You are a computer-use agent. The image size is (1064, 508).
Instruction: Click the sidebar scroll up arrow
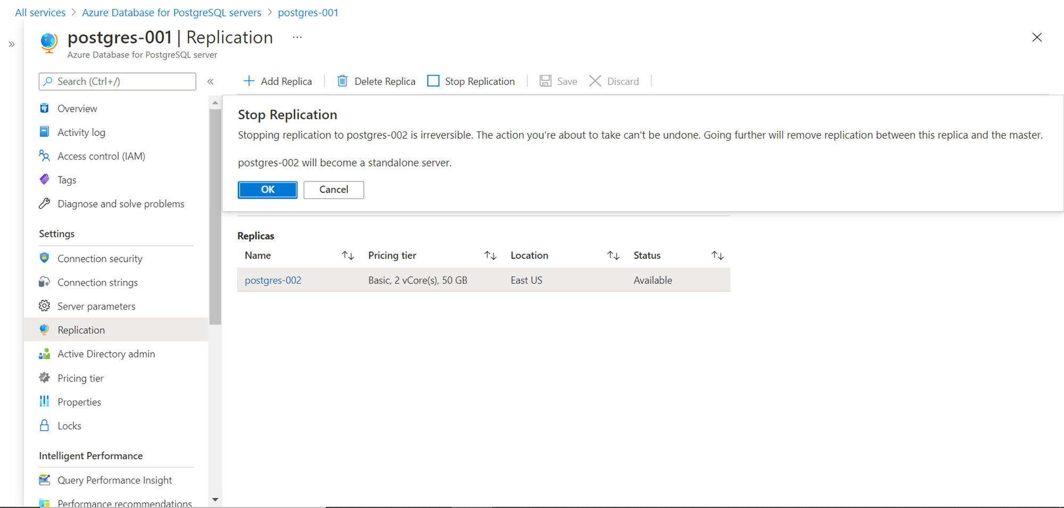tap(215, 103)
